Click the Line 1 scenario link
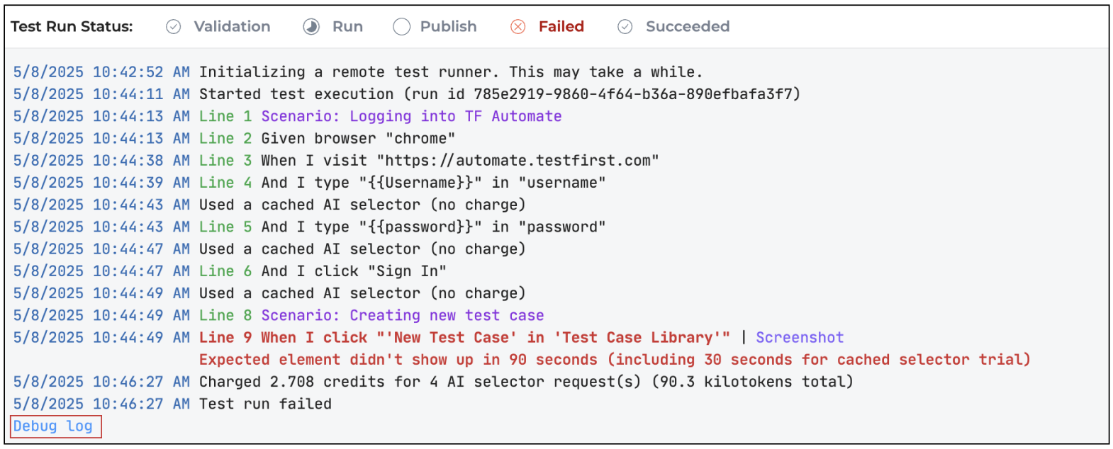Viewport: 1113px width, 449px height. pos(411,116)
